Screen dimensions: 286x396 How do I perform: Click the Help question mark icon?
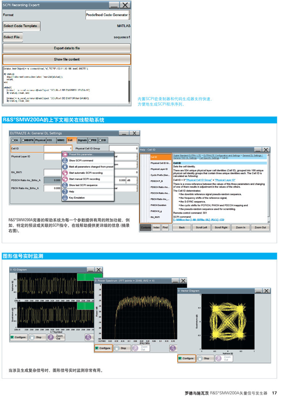pyautogui.click(x=65, y=192)
